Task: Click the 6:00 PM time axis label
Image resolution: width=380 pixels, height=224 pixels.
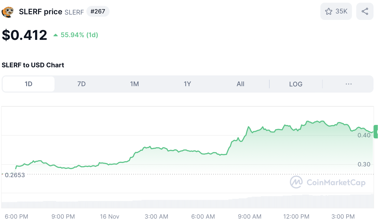Action: click(x=16, y=216)
